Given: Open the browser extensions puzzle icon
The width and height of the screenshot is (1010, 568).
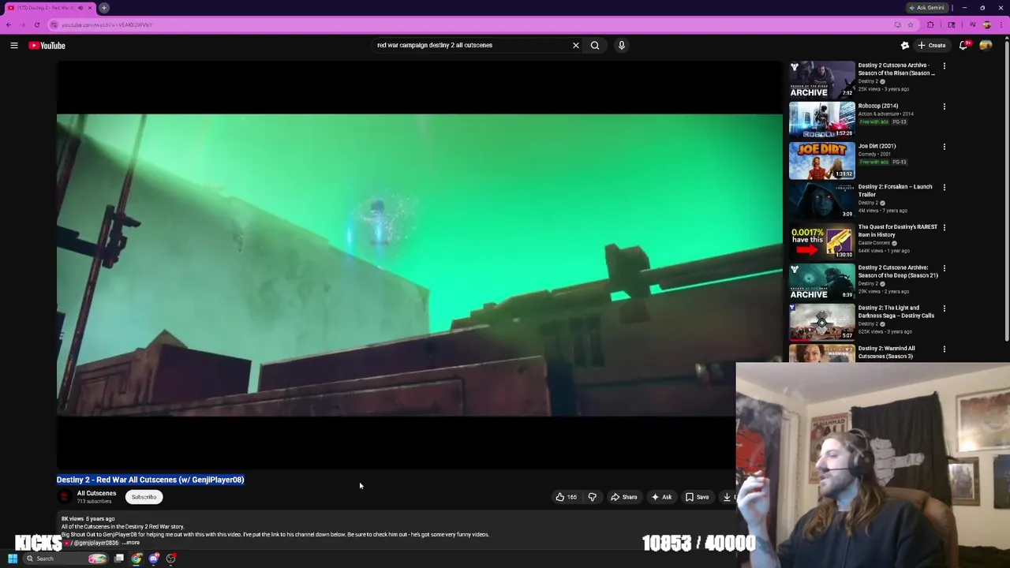Looking at the screenshot, I should coord(930,24).
